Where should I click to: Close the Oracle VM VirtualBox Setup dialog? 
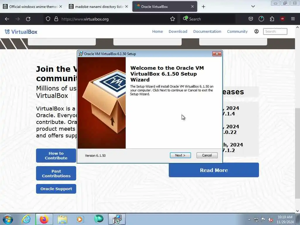pos(217,54)
